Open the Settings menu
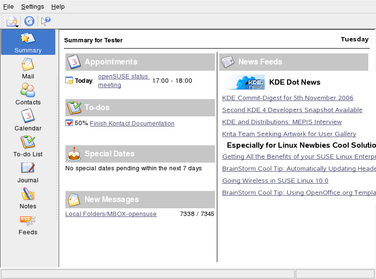 tap(32, 6)
